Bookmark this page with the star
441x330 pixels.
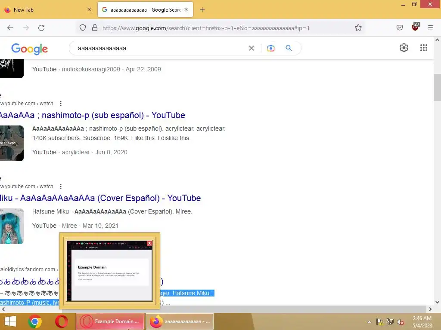coord(358,28)
